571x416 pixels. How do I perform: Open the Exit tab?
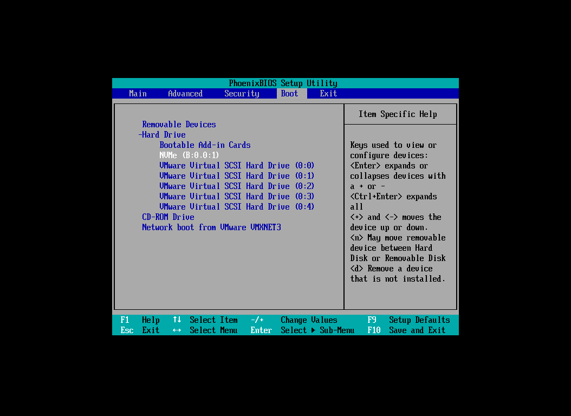pyautogui.click(x=328, y=94)
